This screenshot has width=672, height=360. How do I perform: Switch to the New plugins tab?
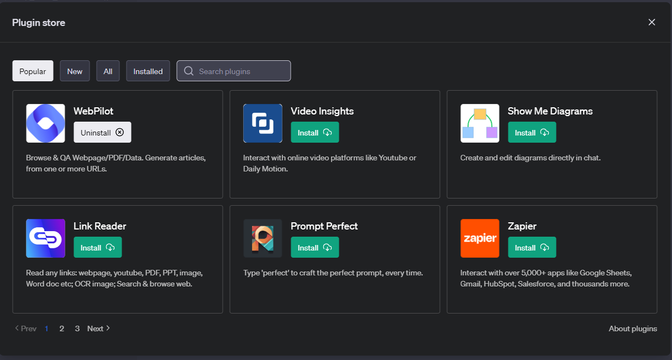[75, 71]
